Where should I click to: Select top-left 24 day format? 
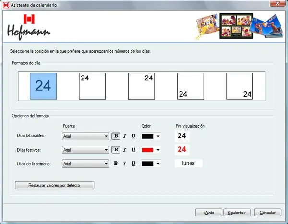(92, 86)
